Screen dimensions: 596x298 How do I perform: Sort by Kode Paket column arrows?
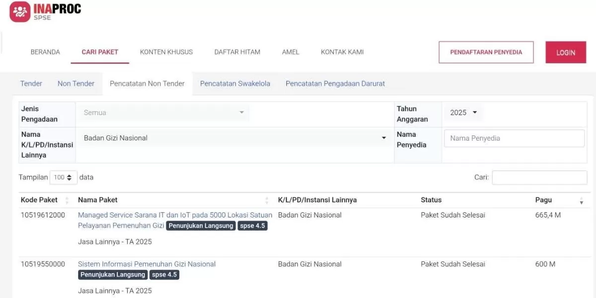(68, 200)
